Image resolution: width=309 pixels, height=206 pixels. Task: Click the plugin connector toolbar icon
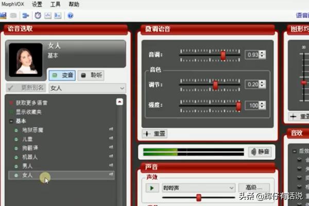pos(26,15)
